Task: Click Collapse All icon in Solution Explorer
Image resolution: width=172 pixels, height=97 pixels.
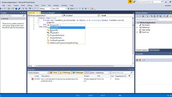Action: point(158,16)
